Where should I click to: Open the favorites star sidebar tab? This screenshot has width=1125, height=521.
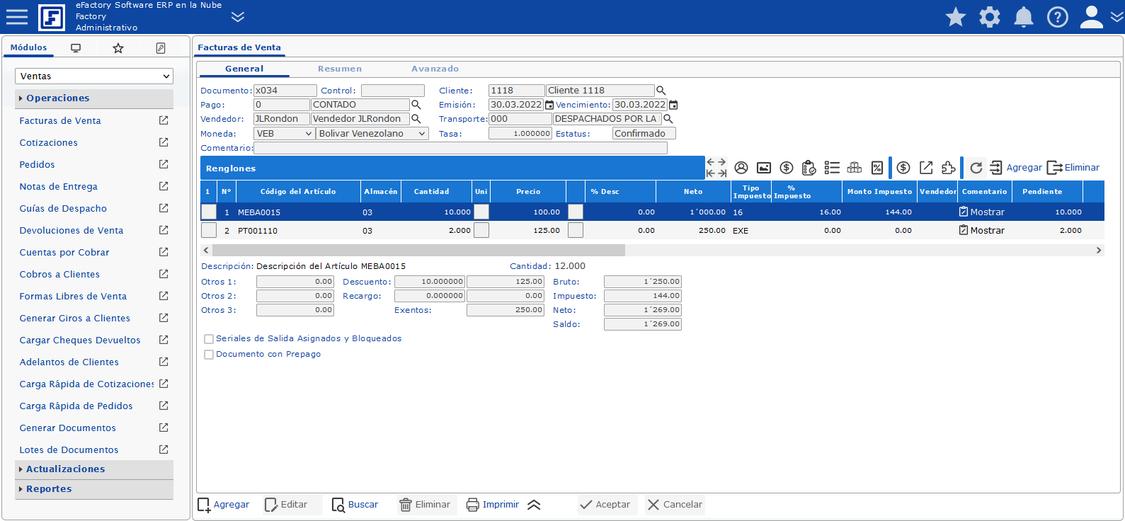(x=118, y=48)
